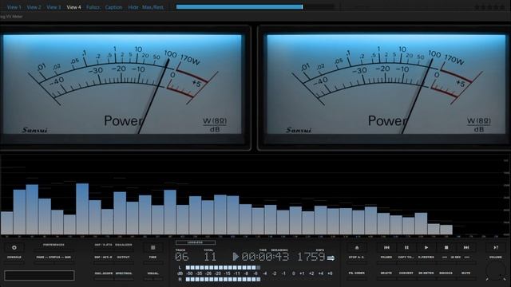Click the left Sansui VU meter
This screenshot has height=287, width=511.
coord(122,85)
